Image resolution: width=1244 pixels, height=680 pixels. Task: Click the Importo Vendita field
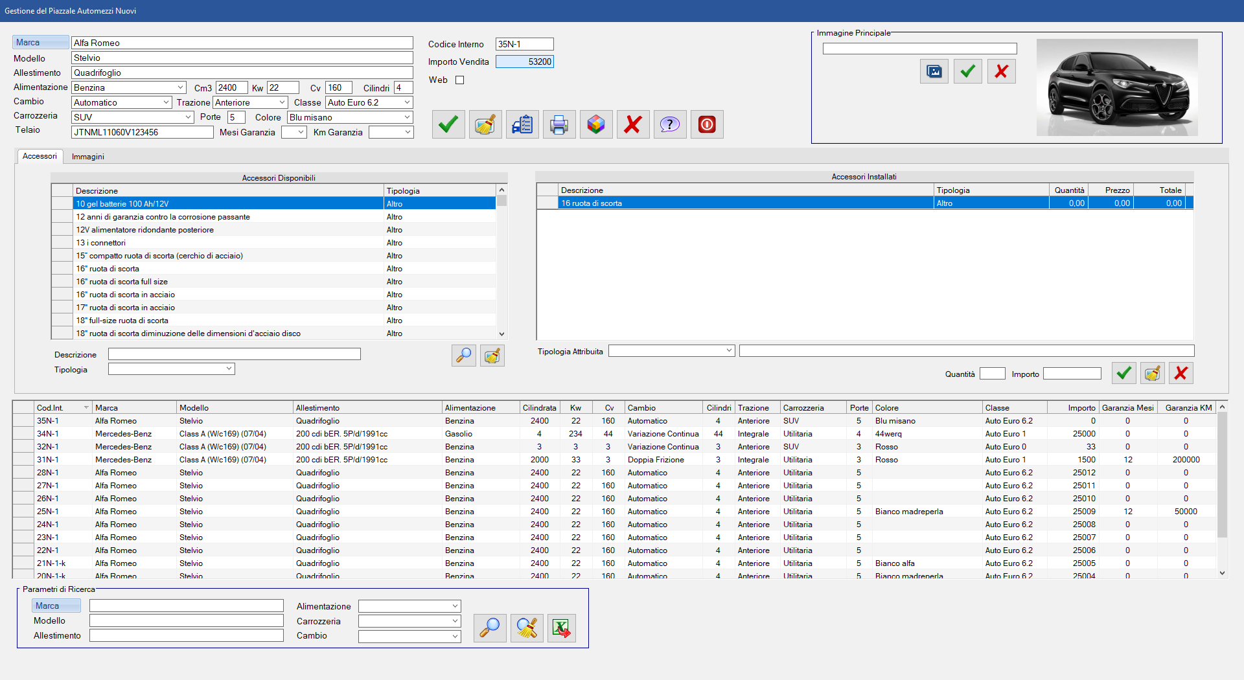coord(524,62)
